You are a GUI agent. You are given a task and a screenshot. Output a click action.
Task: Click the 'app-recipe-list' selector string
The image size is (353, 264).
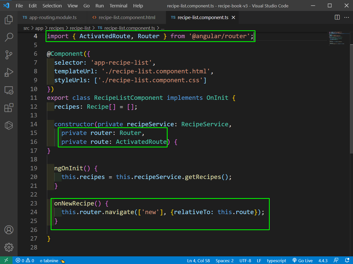point(121,63)
